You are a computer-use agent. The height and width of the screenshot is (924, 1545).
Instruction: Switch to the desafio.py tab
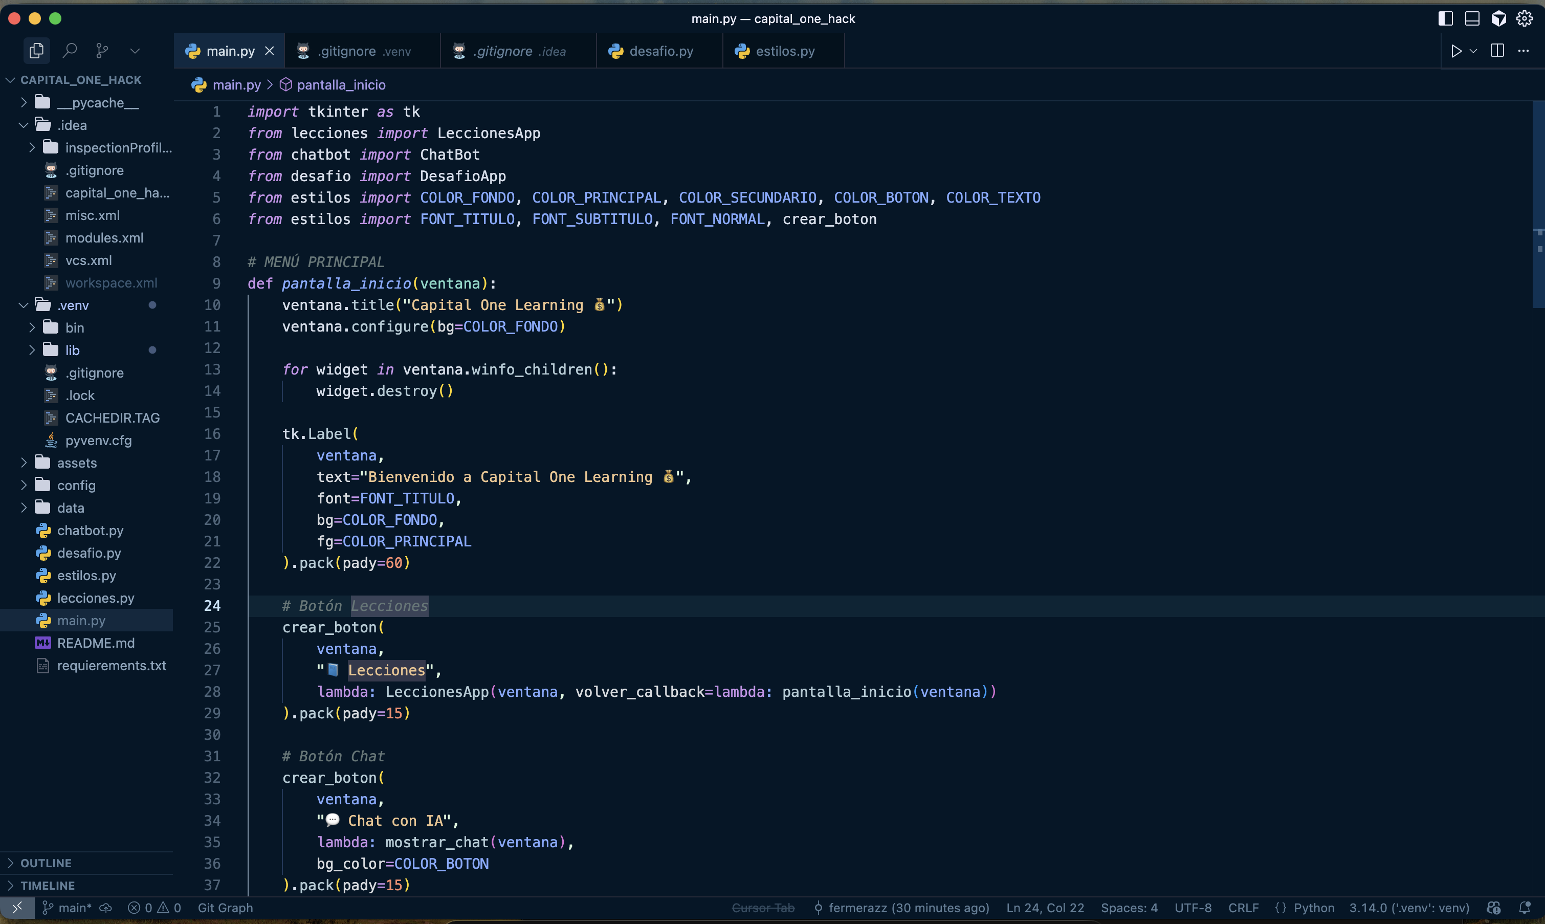click(660, 51)
